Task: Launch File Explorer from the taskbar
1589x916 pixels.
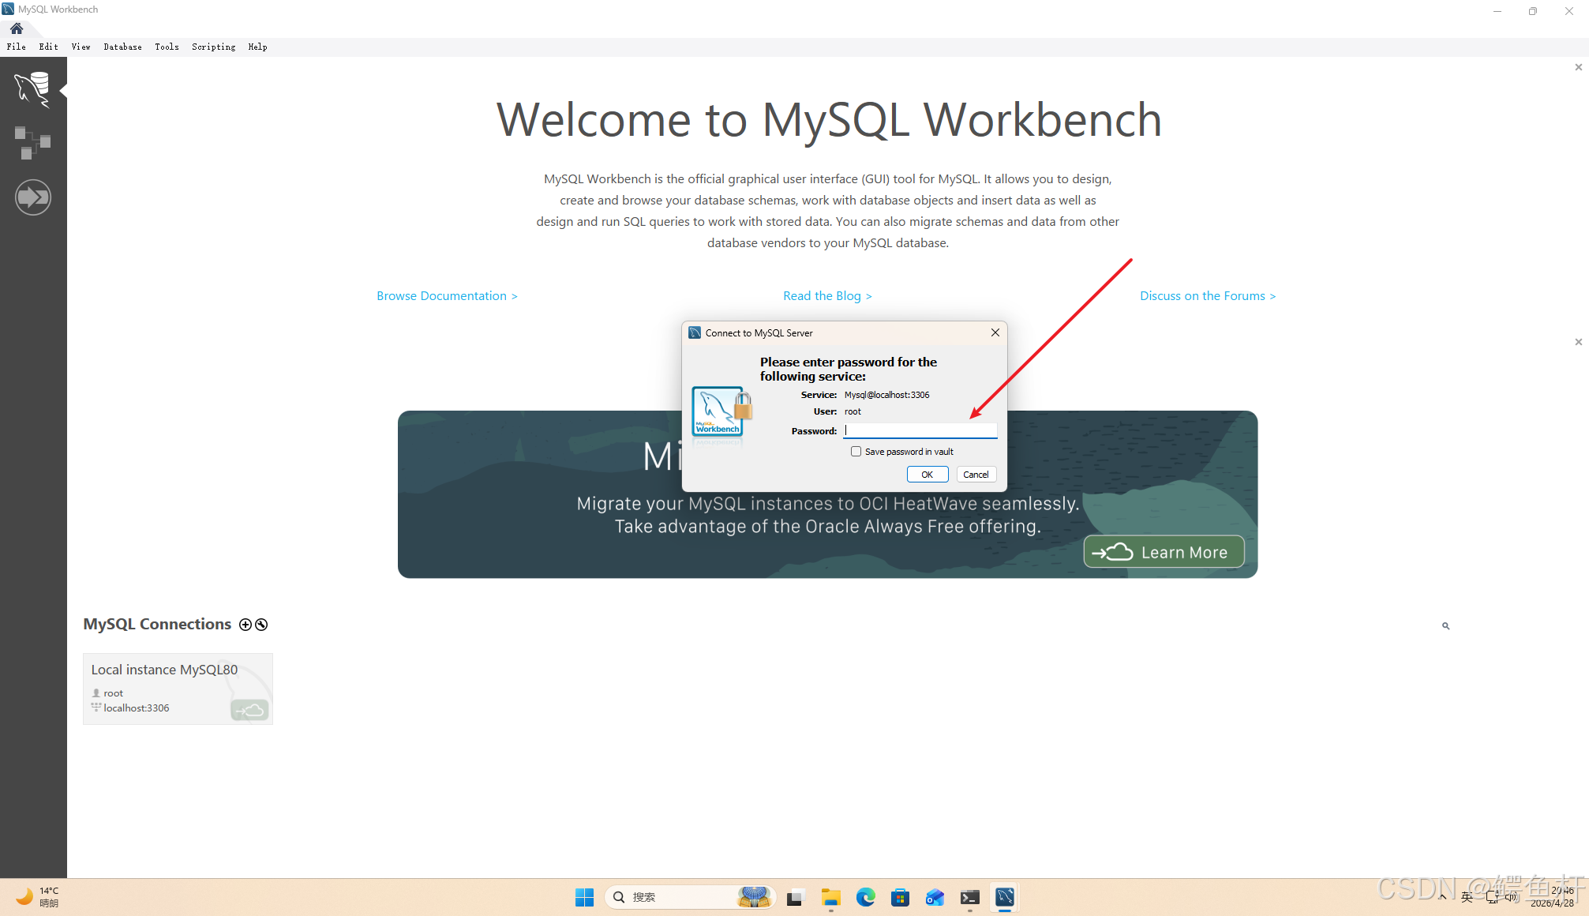Action: (830, 897)
